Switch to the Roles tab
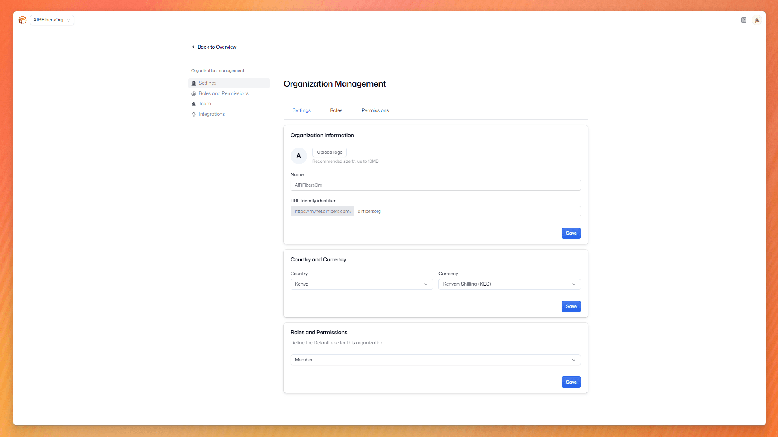 336,110
